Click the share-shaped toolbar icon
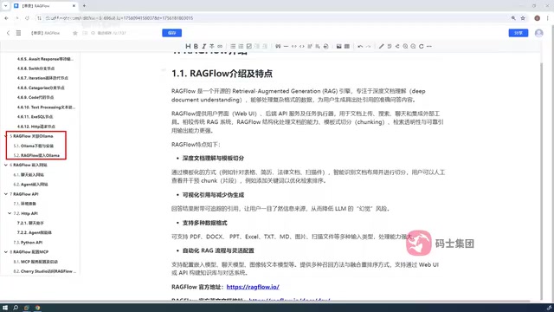554x312 pixels. click(397, 46)
